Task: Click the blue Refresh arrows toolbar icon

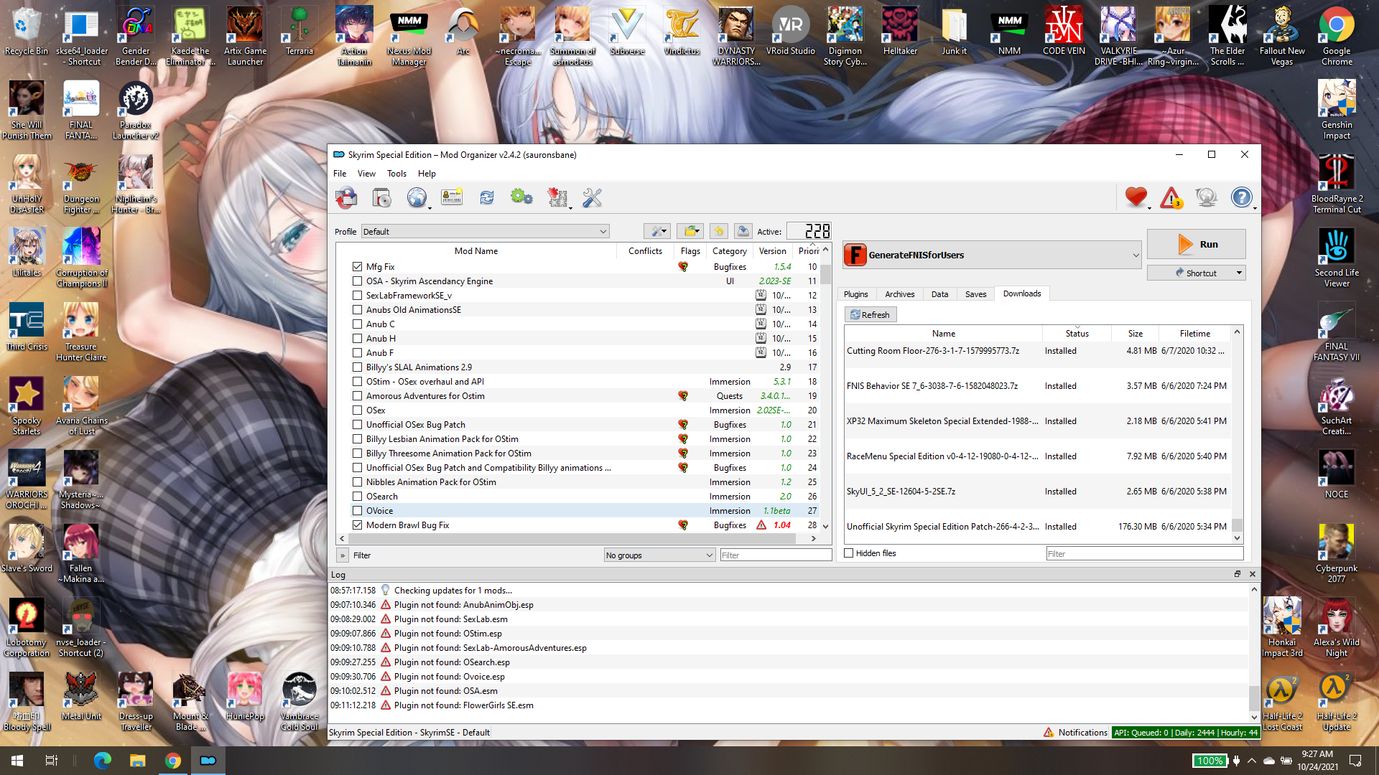Action: (x=487, y=197)
